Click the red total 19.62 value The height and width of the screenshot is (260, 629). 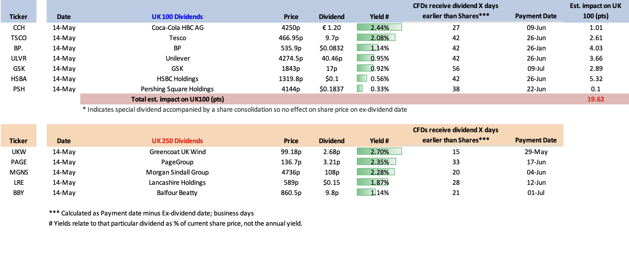(x=595, y=99)
